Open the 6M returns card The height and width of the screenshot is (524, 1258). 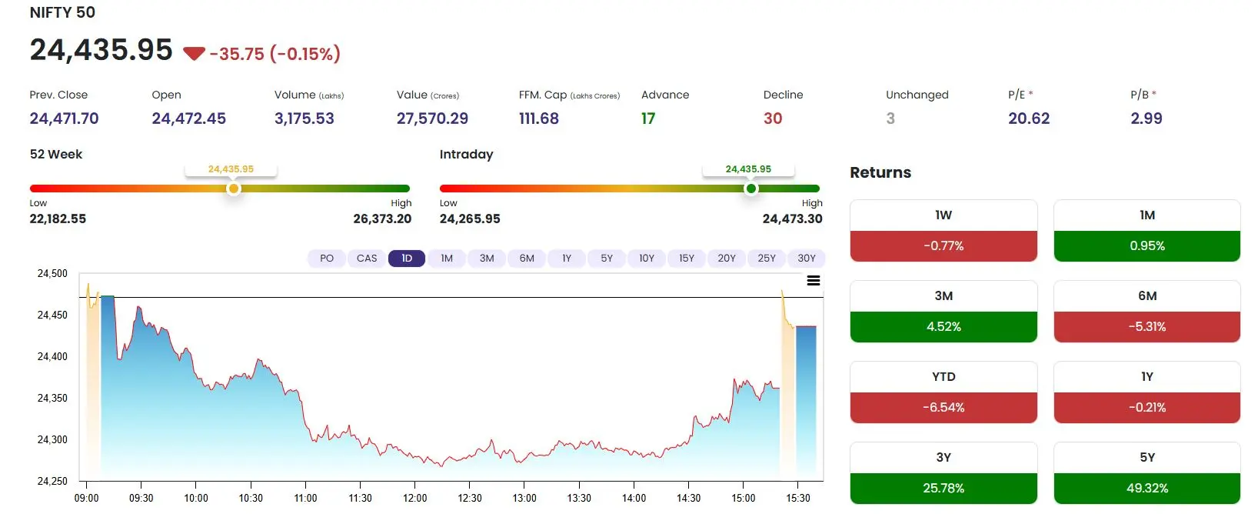pyautogui.click(x=1147, y=312)
